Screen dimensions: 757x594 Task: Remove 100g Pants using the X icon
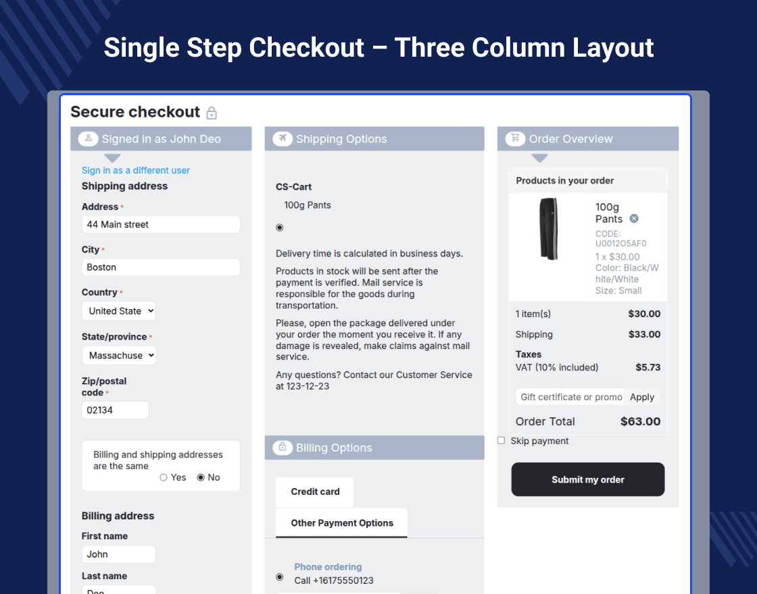(634, 218)
